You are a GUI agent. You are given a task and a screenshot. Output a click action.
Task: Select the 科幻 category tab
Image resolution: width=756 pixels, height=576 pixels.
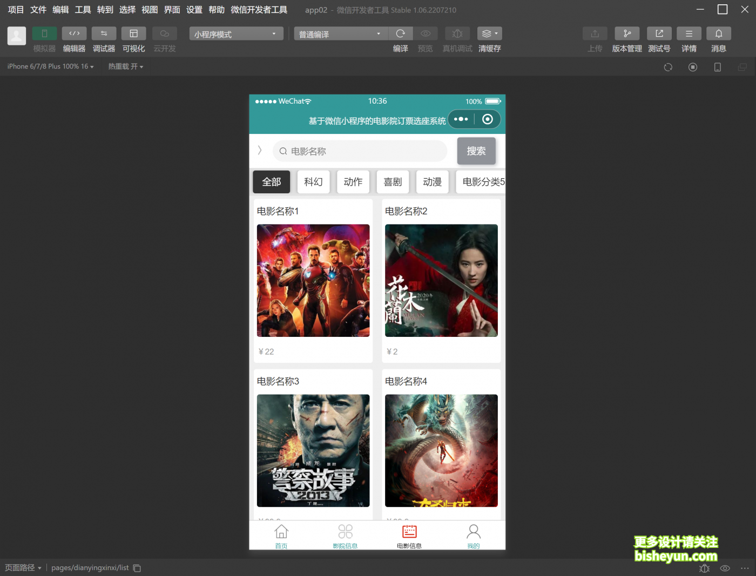click(313, 182)
